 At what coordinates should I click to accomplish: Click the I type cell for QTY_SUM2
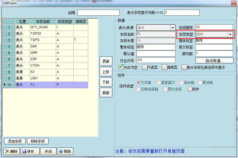click(65, 27)
